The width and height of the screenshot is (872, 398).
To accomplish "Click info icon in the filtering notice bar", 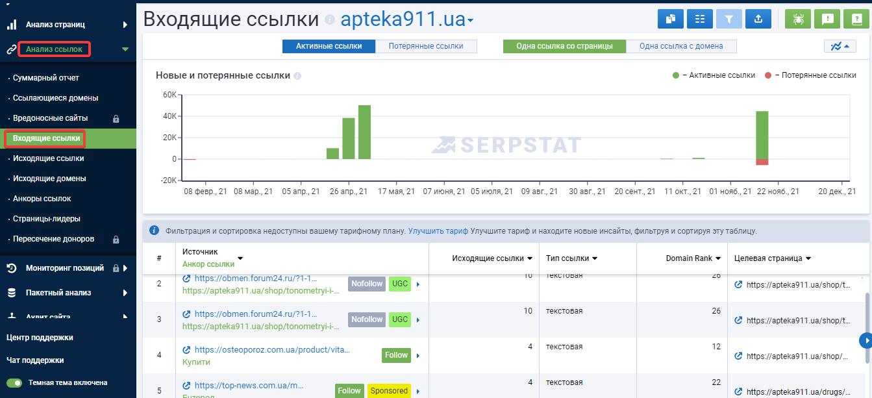I will click(154, 230).
